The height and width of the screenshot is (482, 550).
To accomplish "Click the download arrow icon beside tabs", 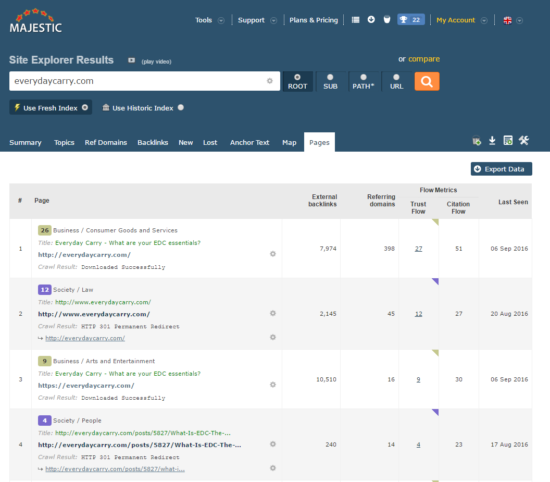I will (492, 141).
